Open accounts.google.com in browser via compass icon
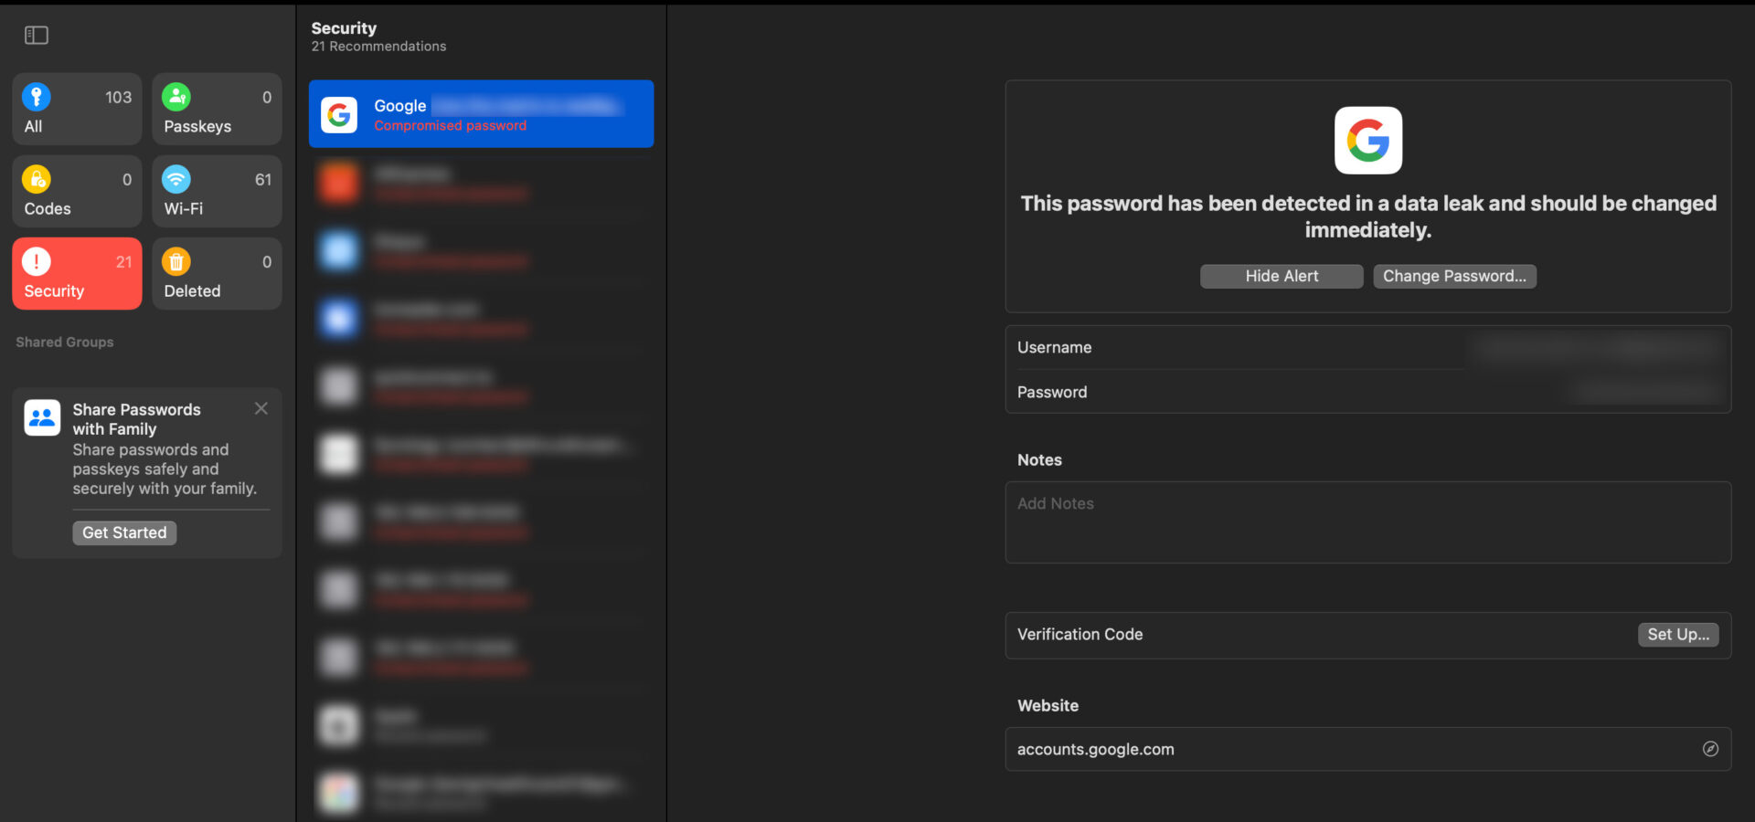 [x=1711, y=749]
